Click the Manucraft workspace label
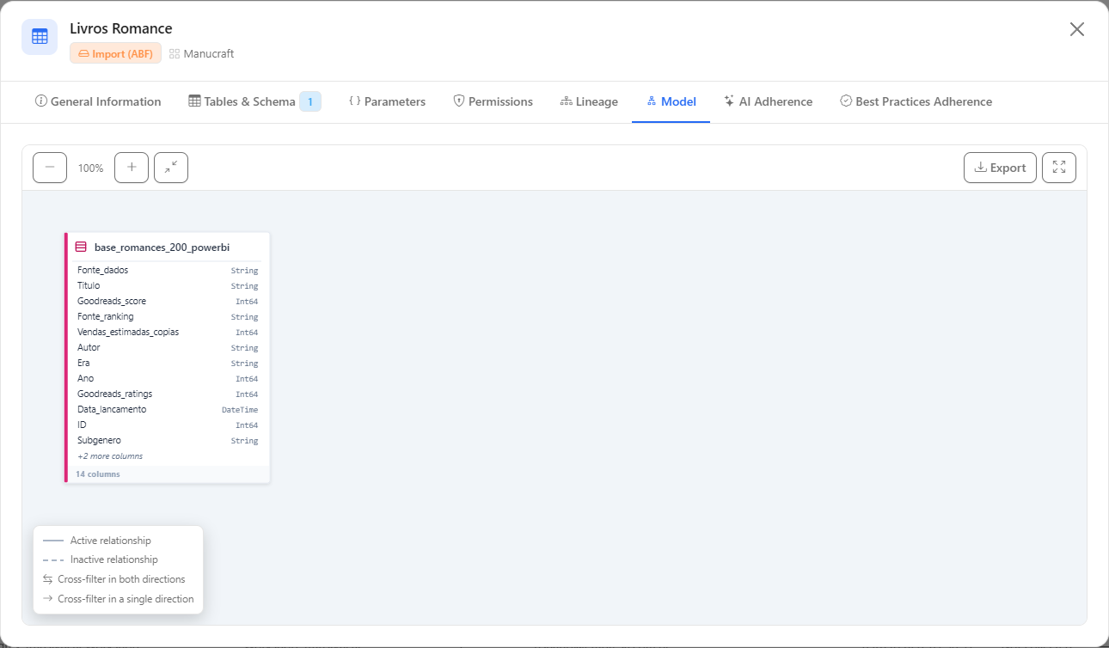1109x648 pixels. pyautogui.click(x=201, y=53)
